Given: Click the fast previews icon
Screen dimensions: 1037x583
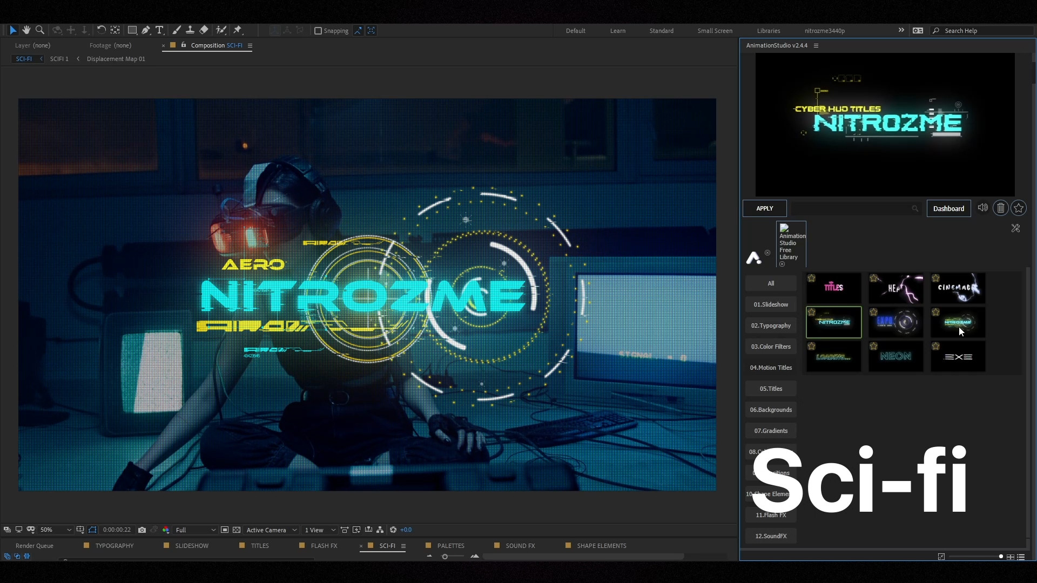Looking at the screenshot, I should (356, 530).
